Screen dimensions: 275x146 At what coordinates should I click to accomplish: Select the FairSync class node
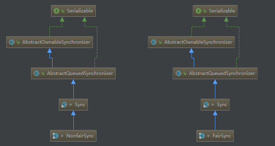coord(215,136)
